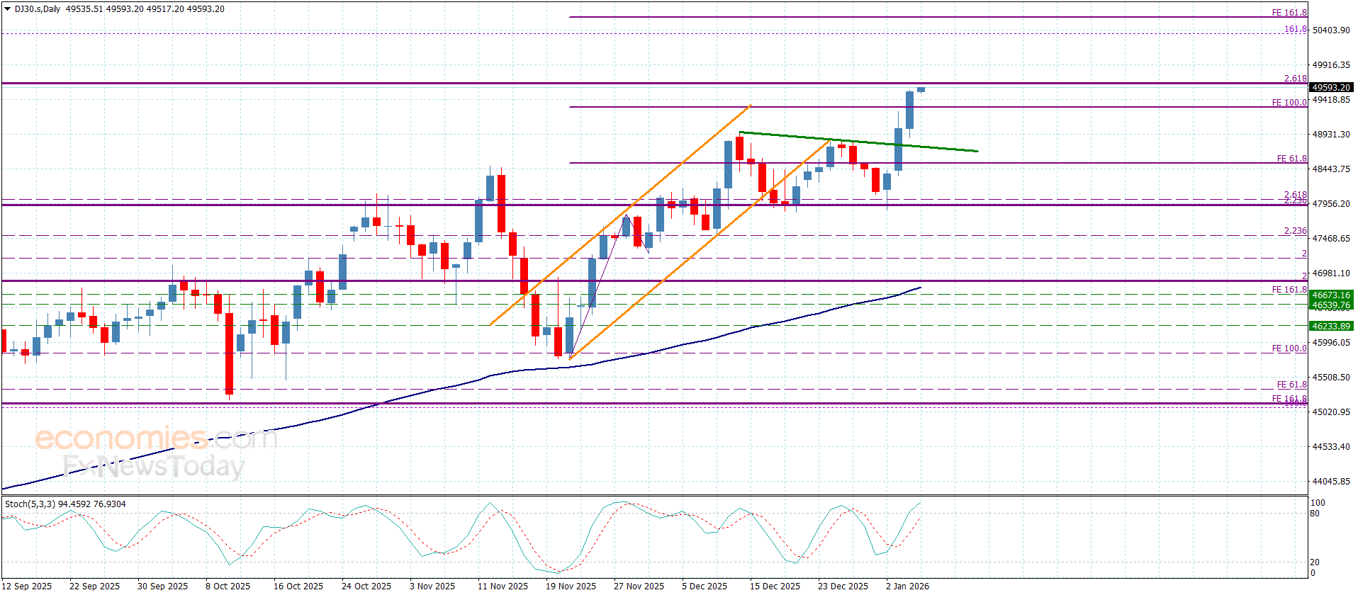Select price axis value 47956.20

coord(1331,204)
